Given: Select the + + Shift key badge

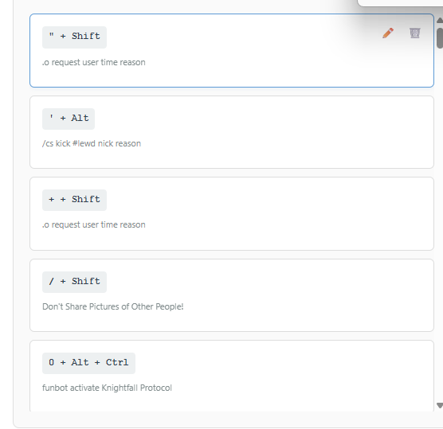Looking at the screenshot, I should coord(74,200).
